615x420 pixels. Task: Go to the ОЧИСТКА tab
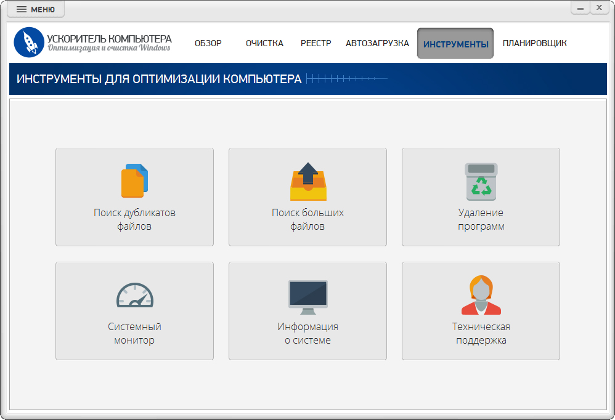[264, 43]
